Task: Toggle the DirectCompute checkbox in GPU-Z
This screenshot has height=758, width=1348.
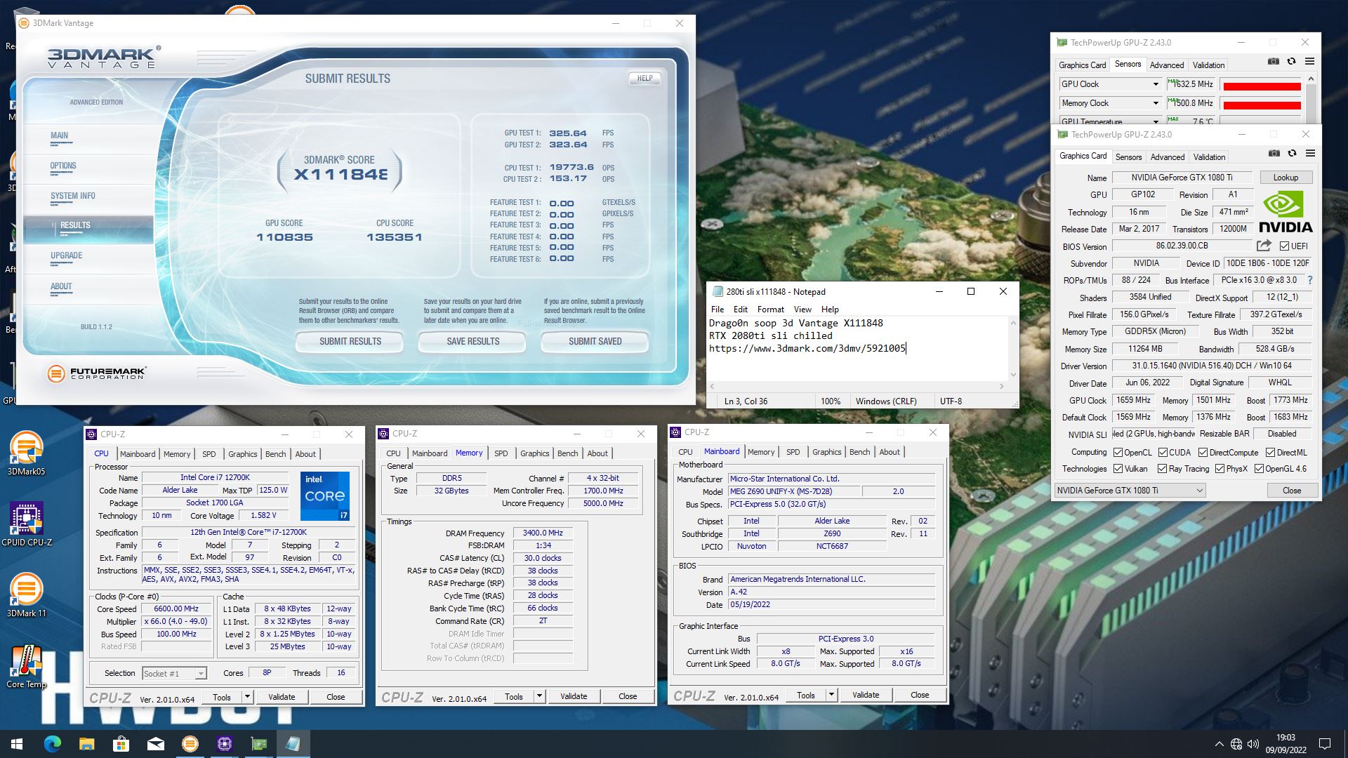Action: click(1203, 452)
